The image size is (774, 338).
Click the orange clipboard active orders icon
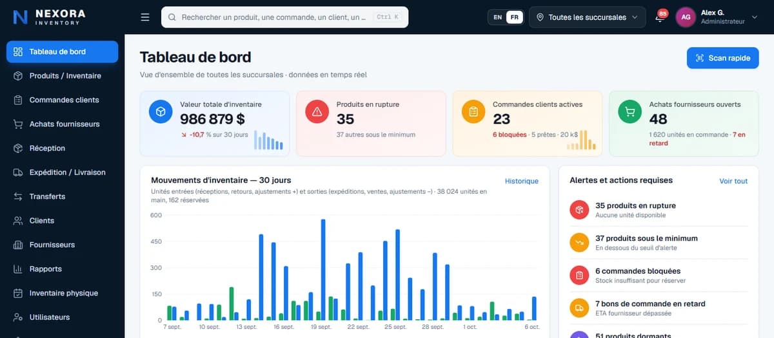[x=473, y=111]
